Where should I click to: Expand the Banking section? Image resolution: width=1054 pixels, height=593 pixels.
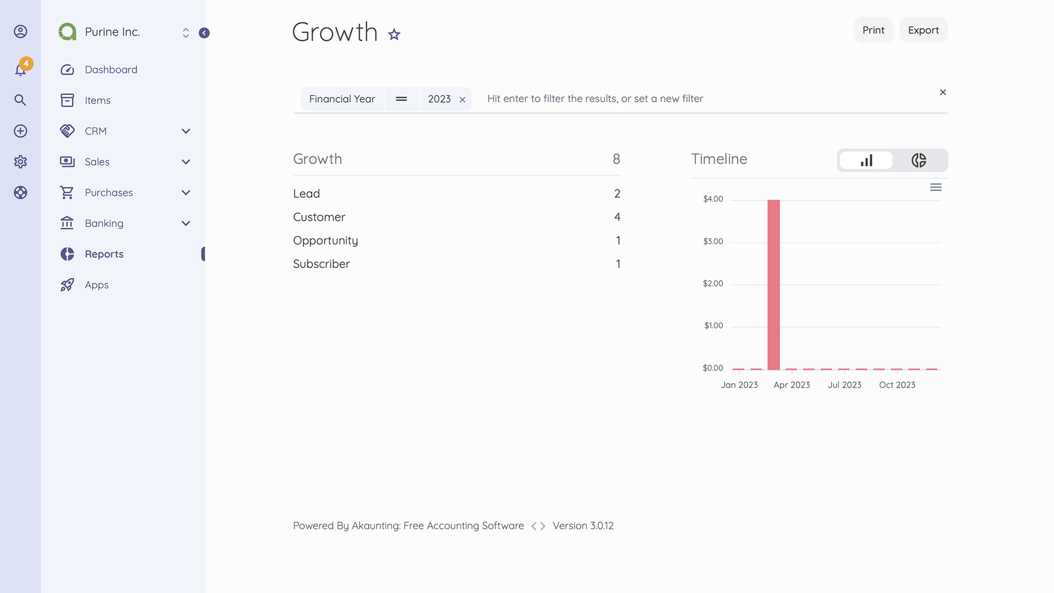pos(186,223)
